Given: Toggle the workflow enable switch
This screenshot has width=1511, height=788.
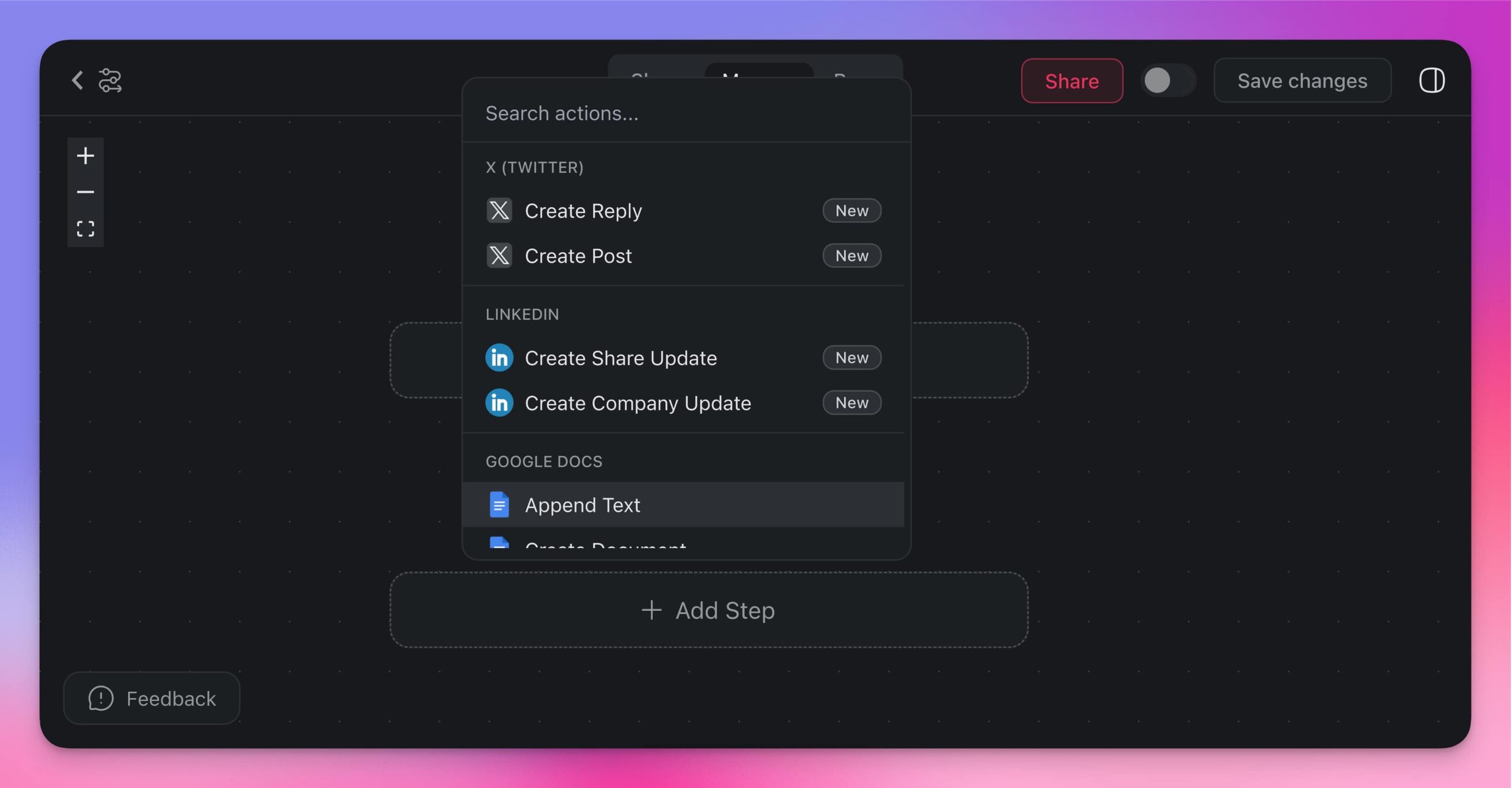Looking at the screenshot, I should [1167, 80].
